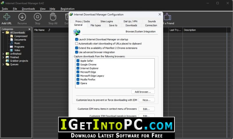Toggle Launch Internet Download Manager on startup
This screenshot has width=233, height=139.
tap(77, 39)
